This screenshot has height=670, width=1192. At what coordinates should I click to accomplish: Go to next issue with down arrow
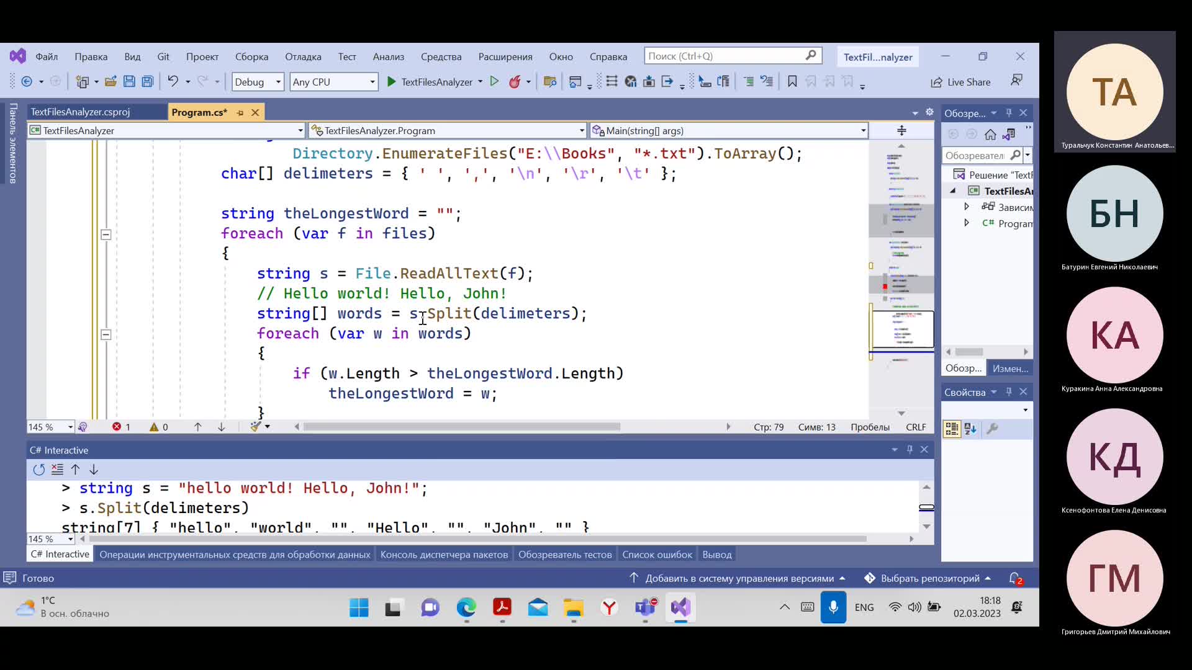coord(221,427)
